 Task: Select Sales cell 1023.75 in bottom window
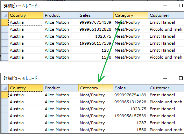[x=131, y=109]
